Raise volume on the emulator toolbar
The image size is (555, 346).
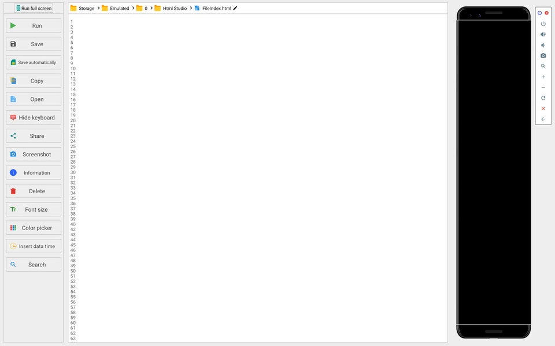(x=543, y=34)
